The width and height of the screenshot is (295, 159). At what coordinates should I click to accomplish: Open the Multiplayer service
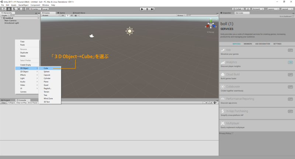click(x=257, y=125)
